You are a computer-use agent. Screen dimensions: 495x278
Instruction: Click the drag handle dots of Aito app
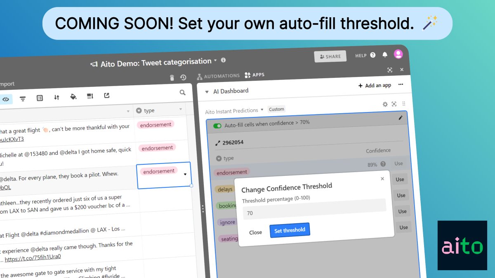point(404,104)
